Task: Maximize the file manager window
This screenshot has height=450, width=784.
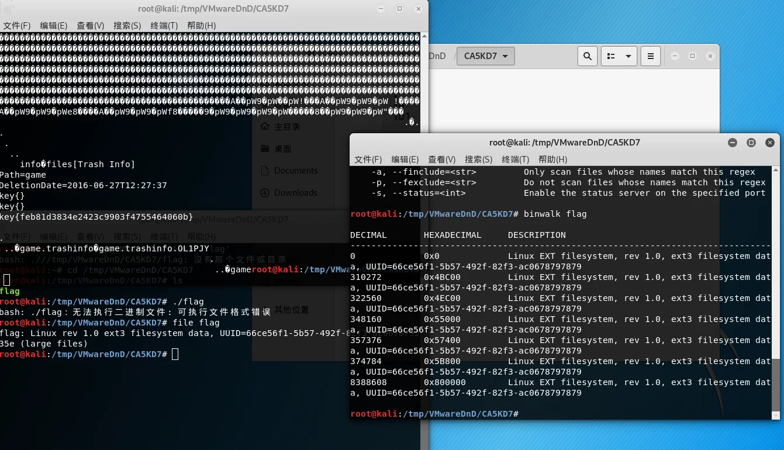Action: 693,56
